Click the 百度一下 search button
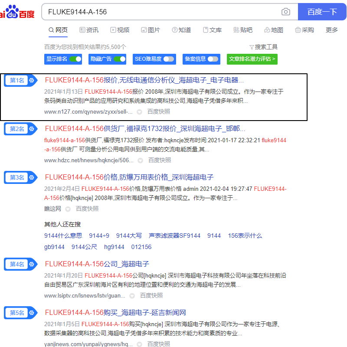The width and height of the screenshot is (347, 347). (322, 12)
